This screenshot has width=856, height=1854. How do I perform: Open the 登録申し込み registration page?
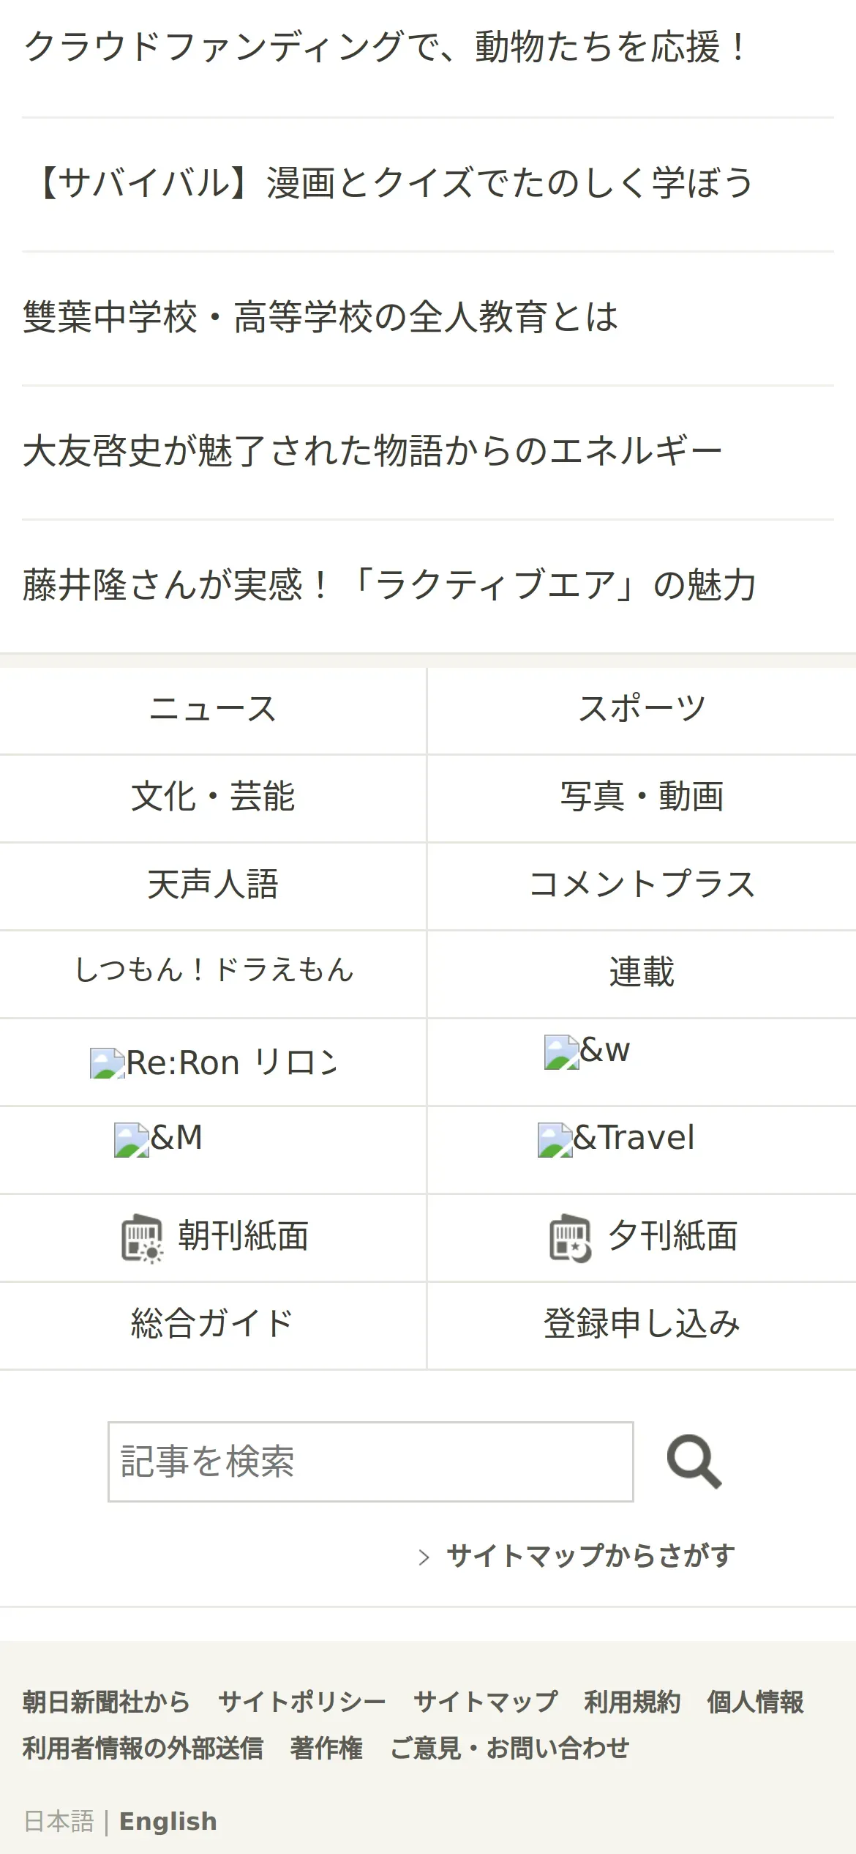(642, 1325)
